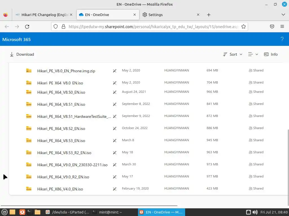Viewport: 289px width, 216px height.
Task: List all tabs with the chevron
Action: pyautogui.click(x=283, y=15)
